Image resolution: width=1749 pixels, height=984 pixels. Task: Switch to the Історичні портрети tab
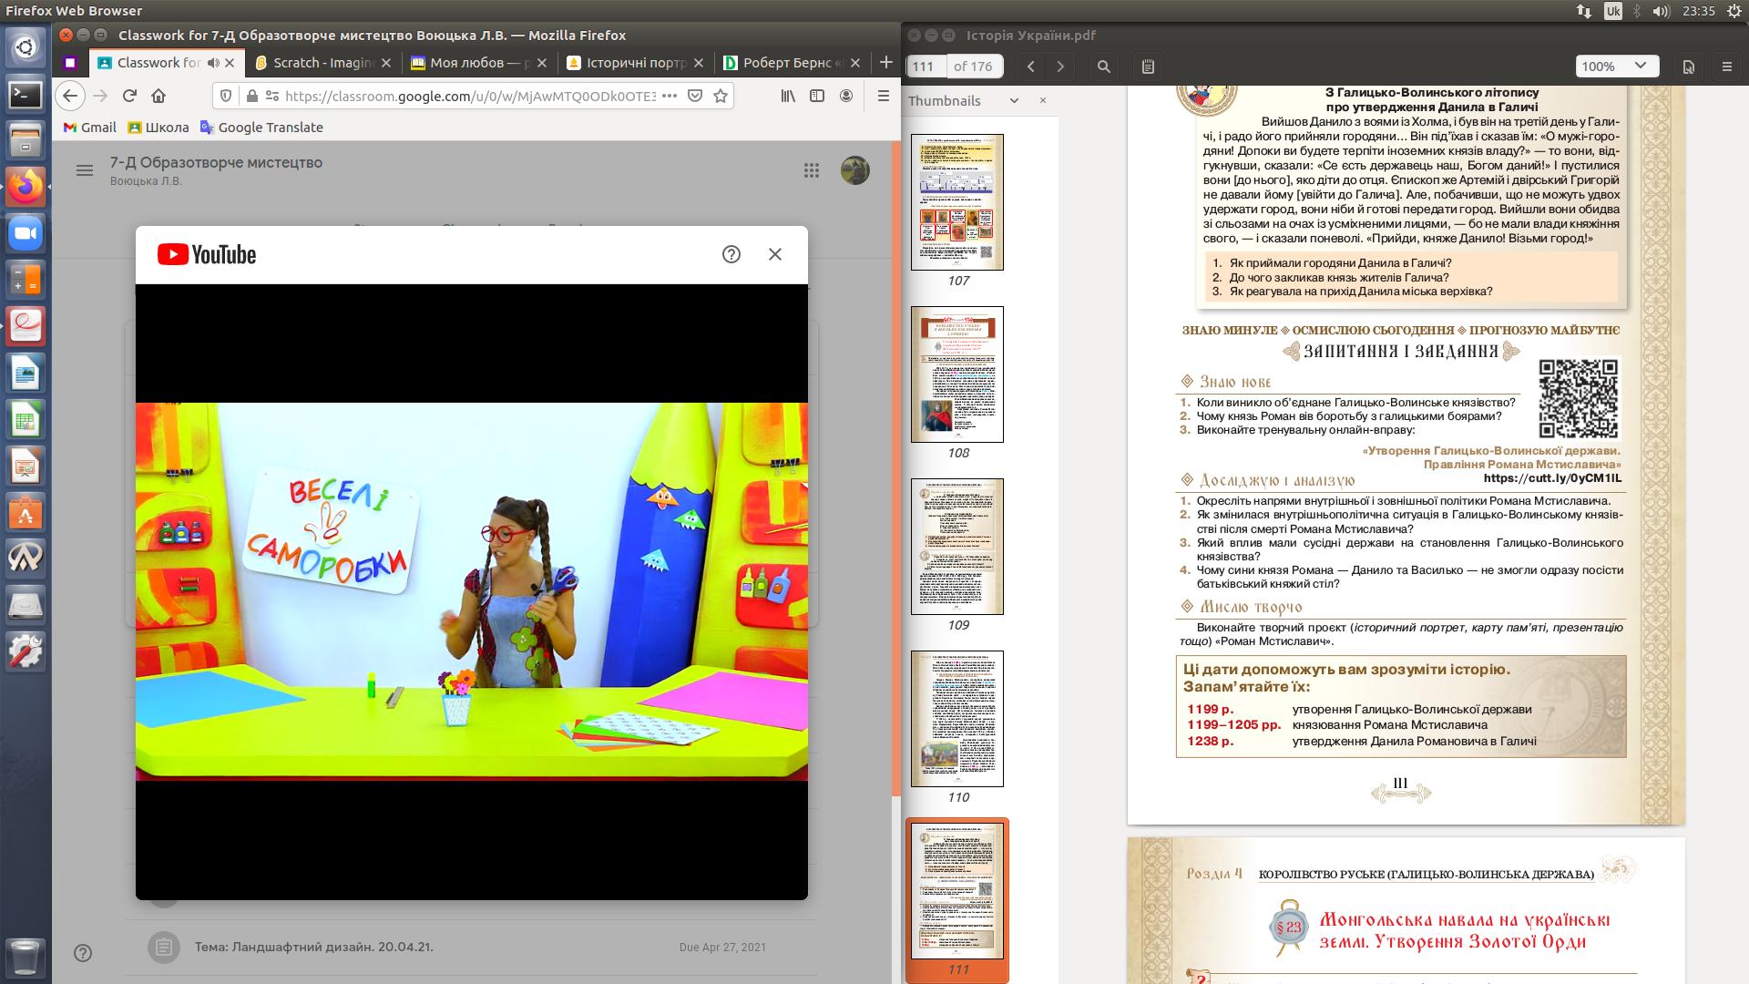coord(635,63)
